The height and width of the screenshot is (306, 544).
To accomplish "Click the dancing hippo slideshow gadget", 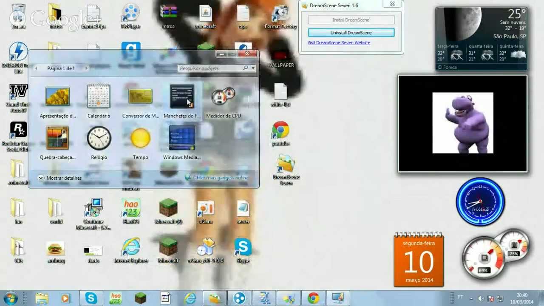I will (463, 123).
